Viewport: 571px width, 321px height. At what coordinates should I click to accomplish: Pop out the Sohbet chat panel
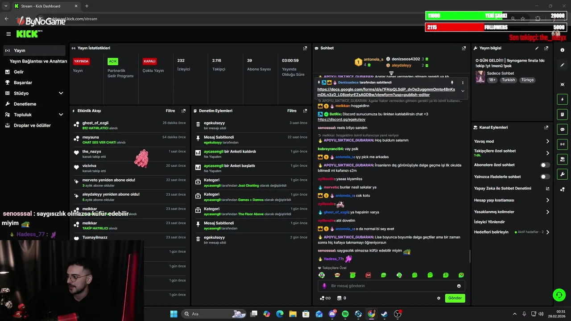pos(464,48)
